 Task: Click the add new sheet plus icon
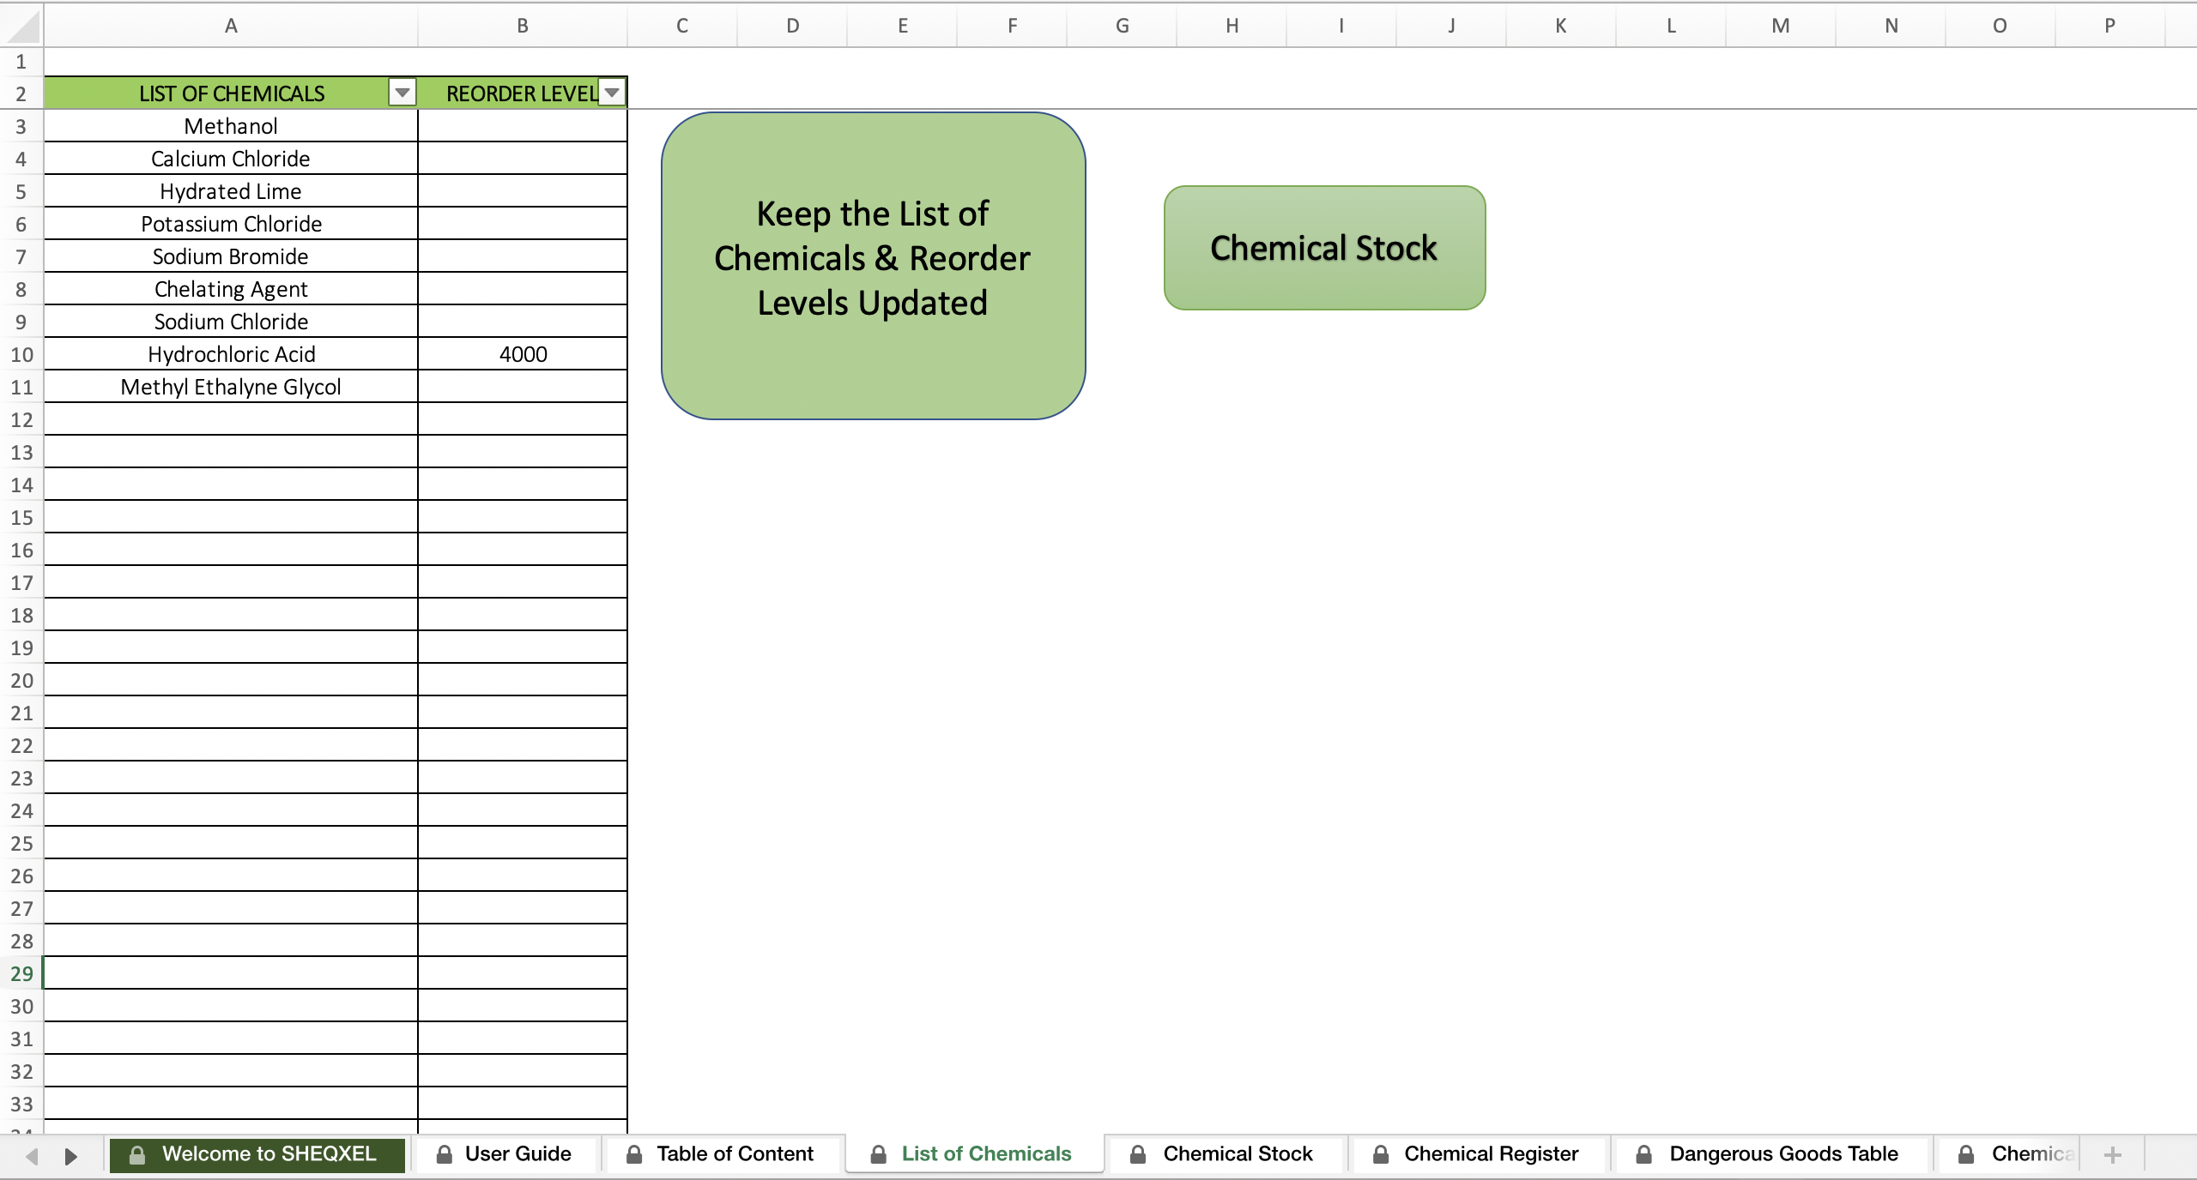tap(2113, 1154)
